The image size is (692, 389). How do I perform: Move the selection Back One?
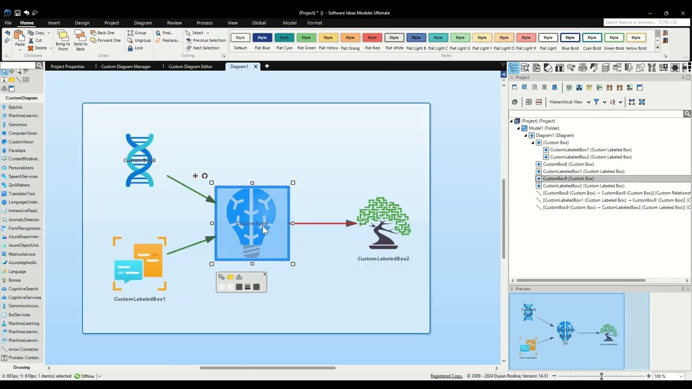point(102,33)
